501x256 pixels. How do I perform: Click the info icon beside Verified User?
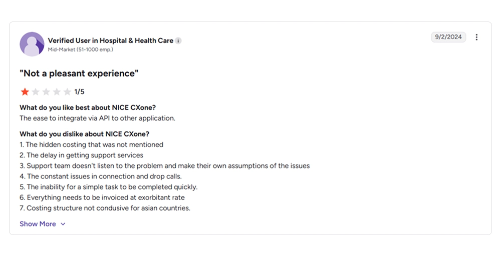(178, 41)
